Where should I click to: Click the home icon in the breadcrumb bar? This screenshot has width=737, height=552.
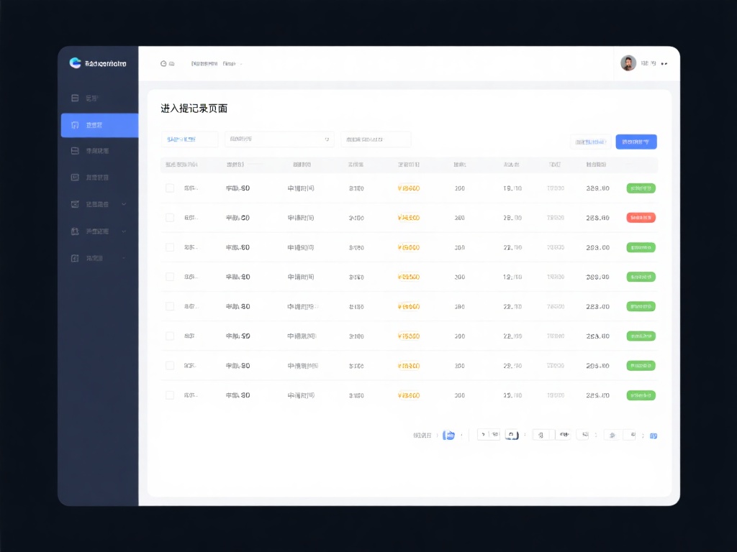[x=164, y=63]
